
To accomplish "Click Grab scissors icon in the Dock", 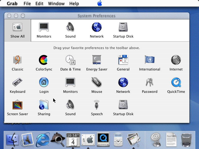I will click(x=133, y=140).
